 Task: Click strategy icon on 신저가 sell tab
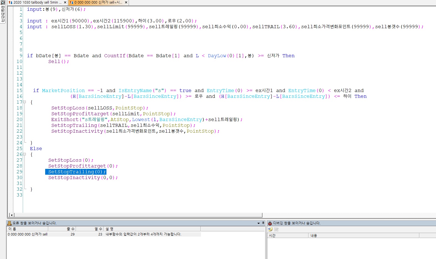pyautogui.click(x=72, y=2)
